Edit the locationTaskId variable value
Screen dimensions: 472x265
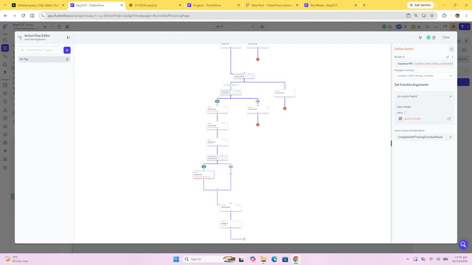click(449, 119)
